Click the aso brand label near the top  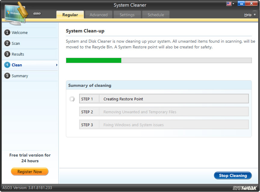37,14
